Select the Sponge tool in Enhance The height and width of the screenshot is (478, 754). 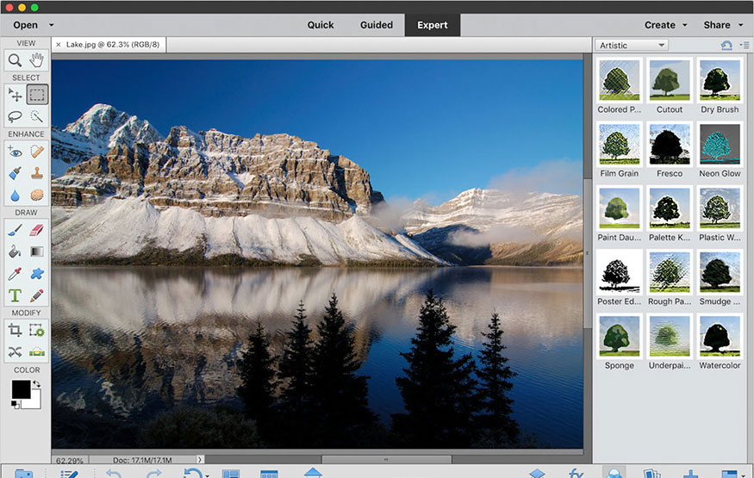pos(36,195)
